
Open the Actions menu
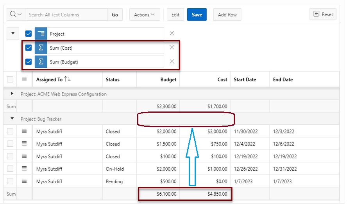145,14
